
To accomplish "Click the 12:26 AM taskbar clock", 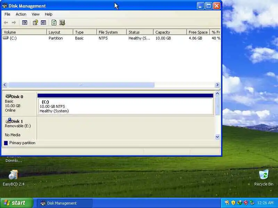I will click(x=265, y=203).
